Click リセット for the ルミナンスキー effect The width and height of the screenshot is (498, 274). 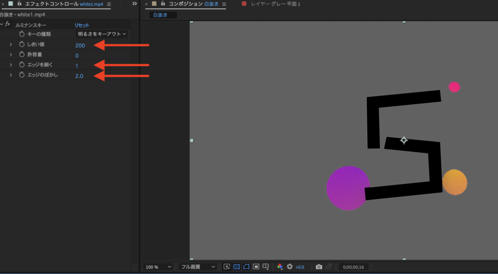(x=82, y=25)
